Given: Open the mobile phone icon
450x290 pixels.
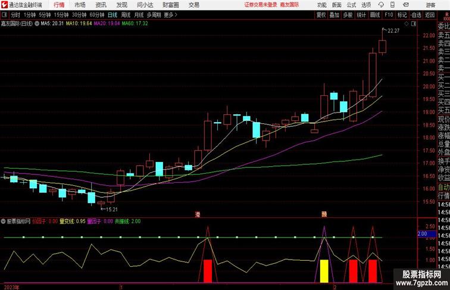Looking at the screenshot, I should tap(392, 5).
